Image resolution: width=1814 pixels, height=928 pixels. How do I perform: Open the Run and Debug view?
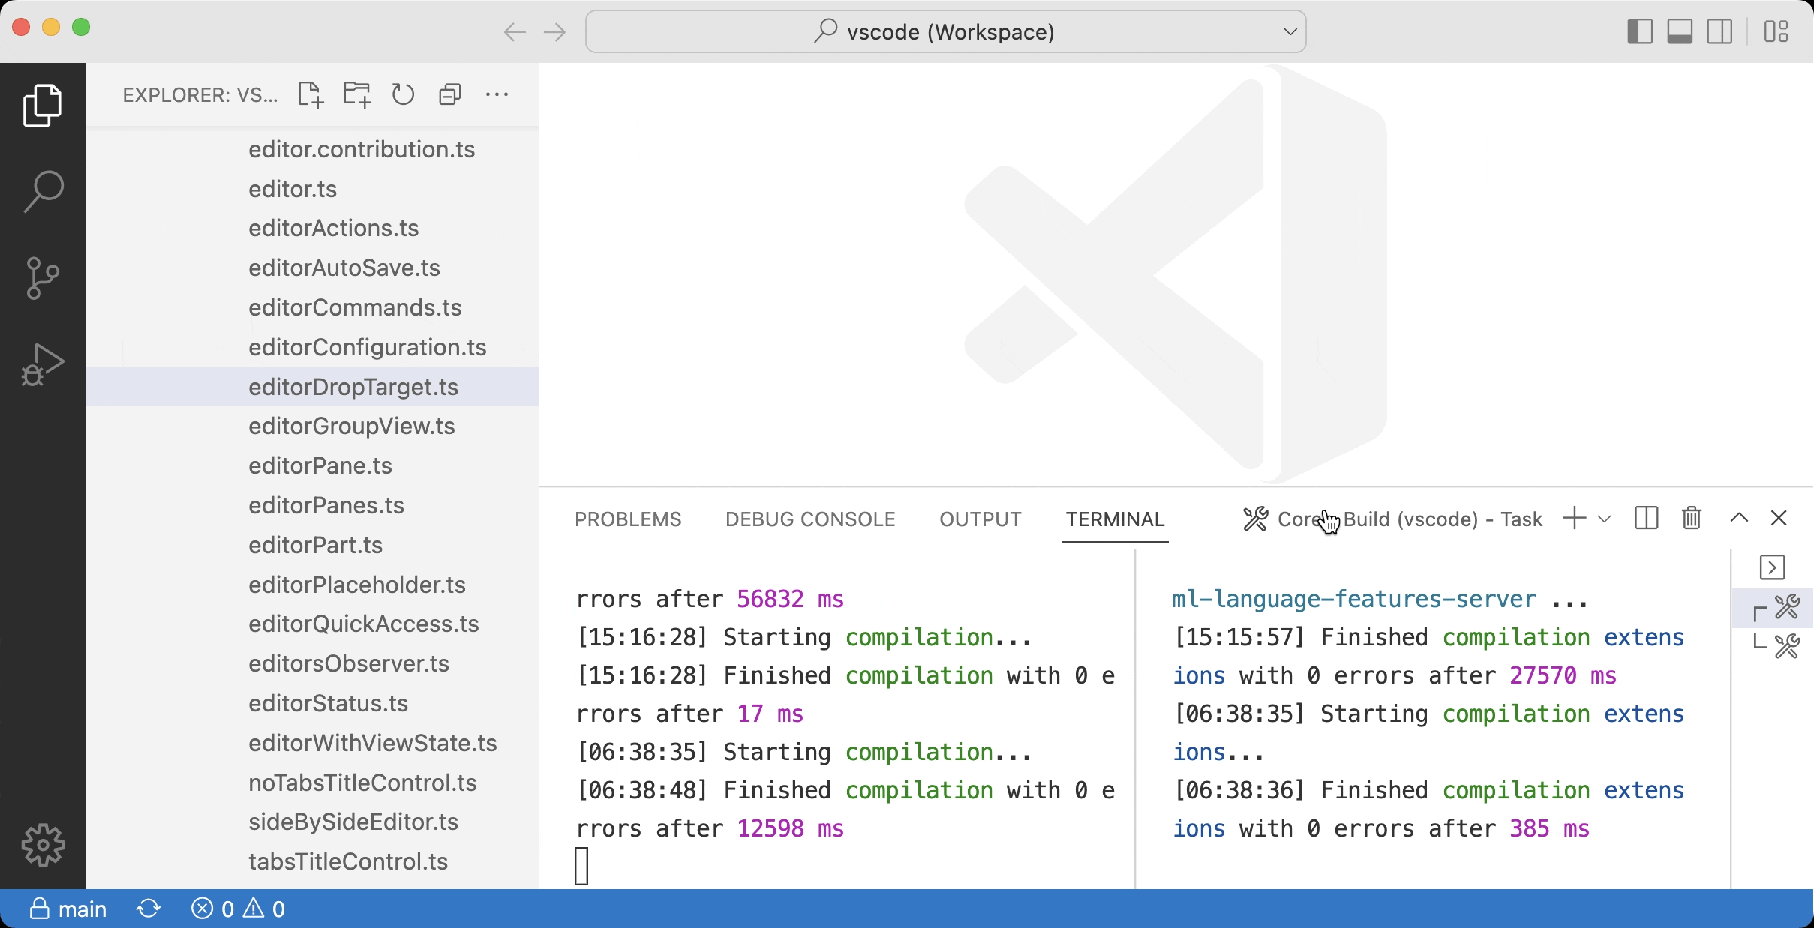click(x=43, y=365)
